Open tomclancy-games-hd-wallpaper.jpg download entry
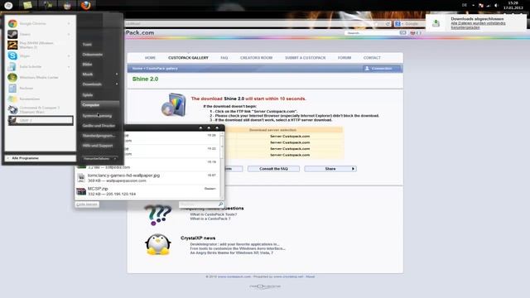This screenshot has height=298, width=530. [x=147, y=178]
